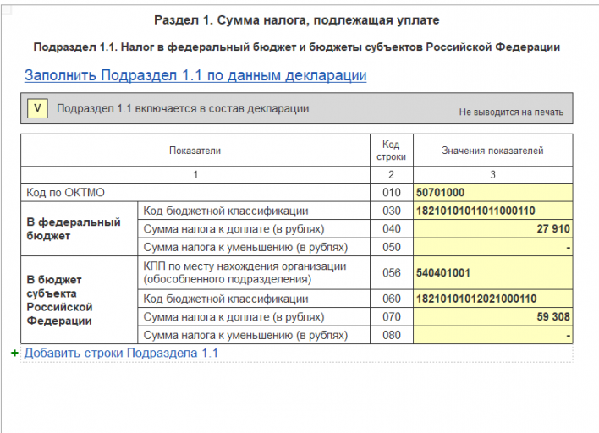Click row code 040
This screenshot has height=433, width=599.
coord(392,229)
